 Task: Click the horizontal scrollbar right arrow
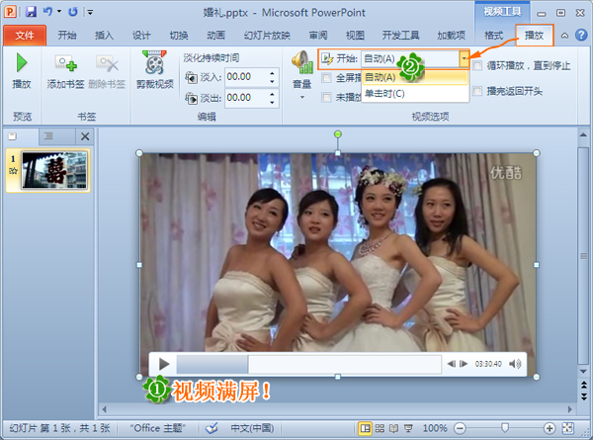[570, 409]
